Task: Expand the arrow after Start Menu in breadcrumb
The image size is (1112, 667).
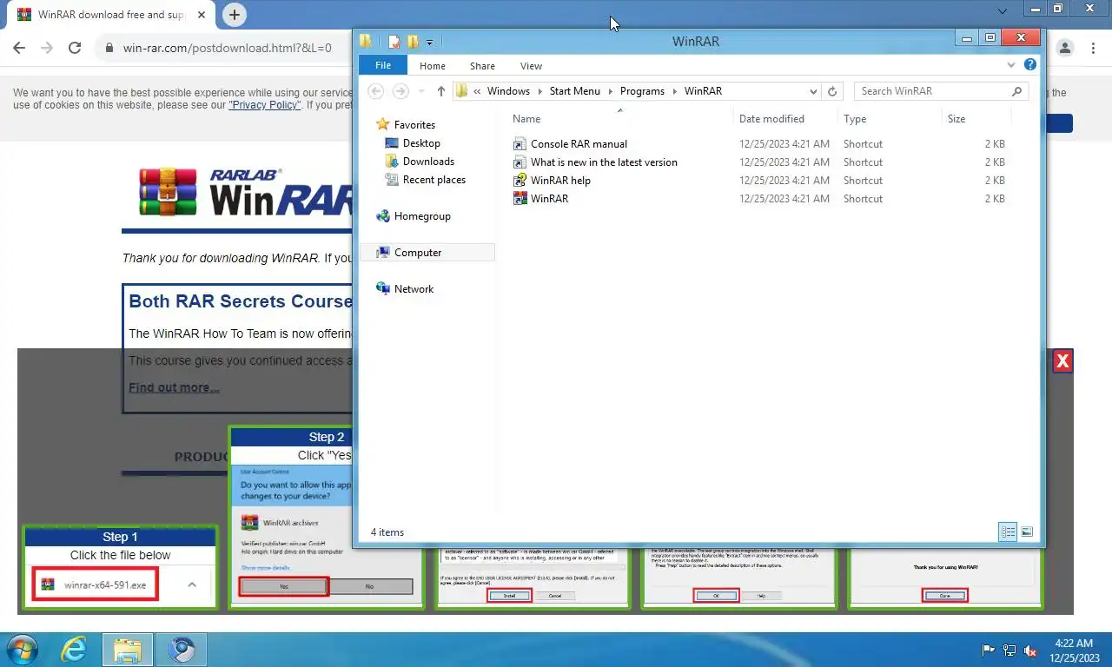Action: 610,91
